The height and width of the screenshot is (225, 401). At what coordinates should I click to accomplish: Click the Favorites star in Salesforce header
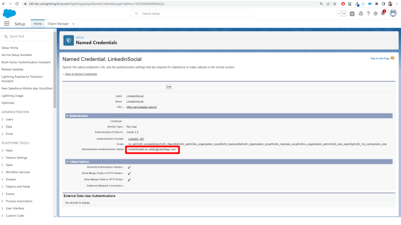coord(339,13)
